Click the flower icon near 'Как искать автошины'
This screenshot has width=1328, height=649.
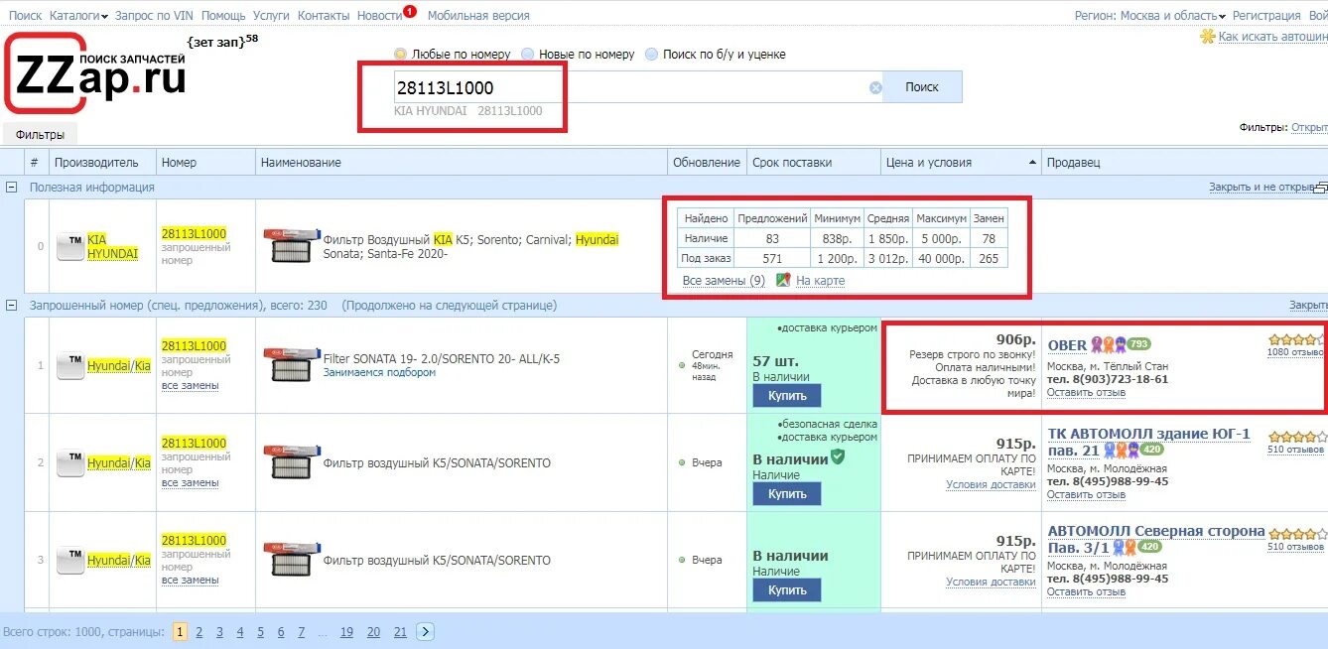point(1208,36)
